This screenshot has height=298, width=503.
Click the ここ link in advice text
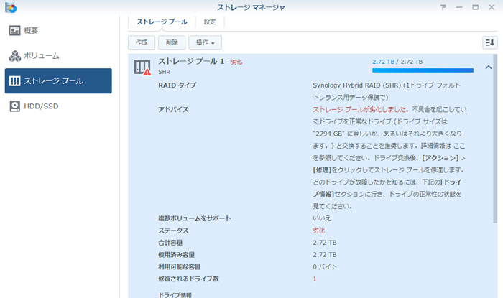(459, 146)
